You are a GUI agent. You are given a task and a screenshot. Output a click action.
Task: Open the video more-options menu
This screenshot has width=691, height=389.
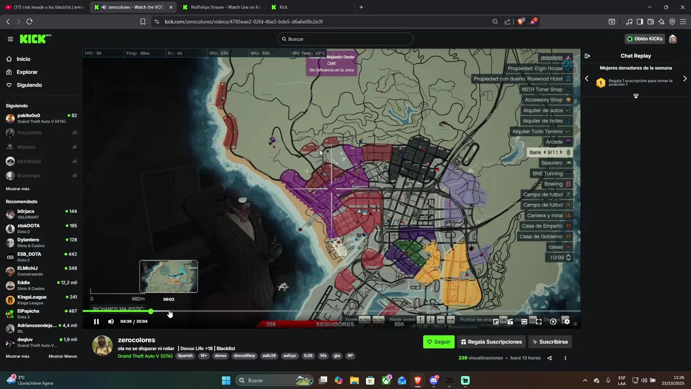click(565, 358)
